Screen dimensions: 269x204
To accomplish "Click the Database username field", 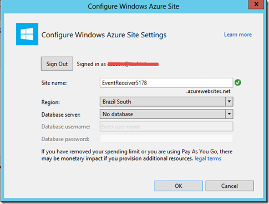I will point(166,127).
